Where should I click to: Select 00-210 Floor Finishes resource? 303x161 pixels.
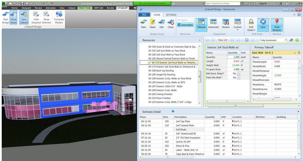(159, 98)
